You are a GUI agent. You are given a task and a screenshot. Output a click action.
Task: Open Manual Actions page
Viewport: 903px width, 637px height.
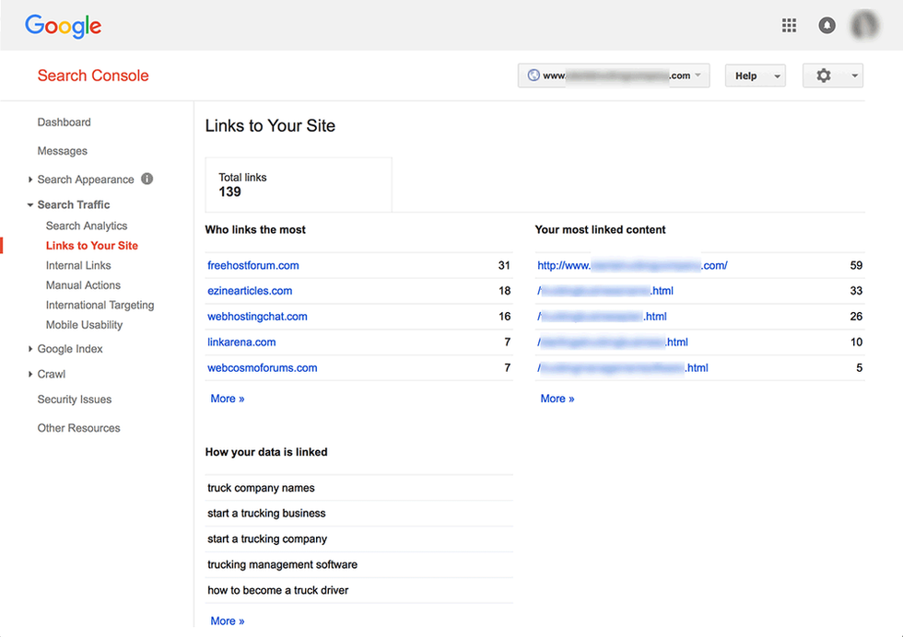[83, 284]
